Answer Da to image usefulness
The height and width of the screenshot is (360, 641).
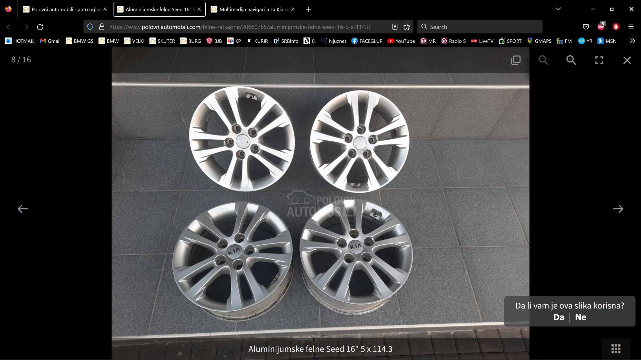coord(559,317)
